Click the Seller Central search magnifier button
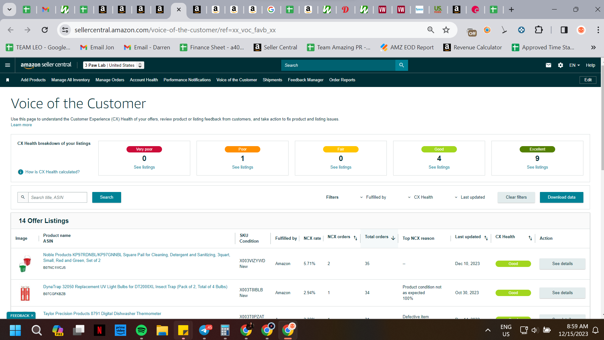 click(x=401, y=65)
